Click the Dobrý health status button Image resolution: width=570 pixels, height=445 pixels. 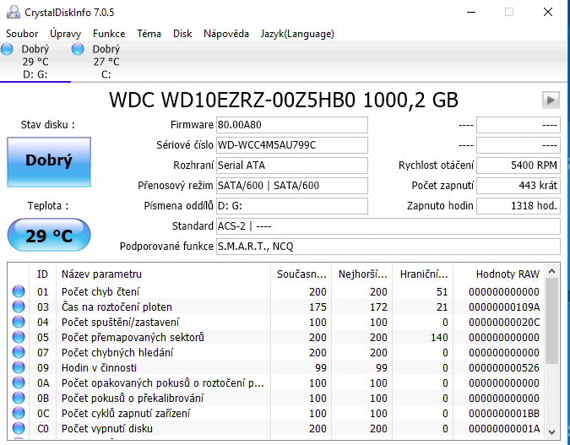[x=49, y=162]
